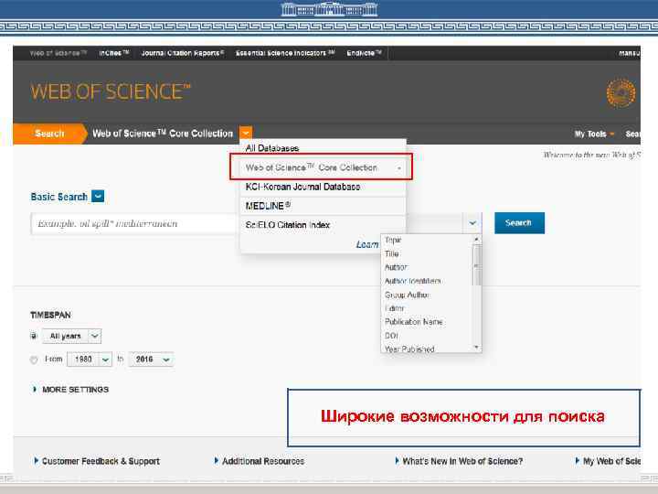Click the blue Search button
This screenshot has width=658, height=494.
(519, 223)
